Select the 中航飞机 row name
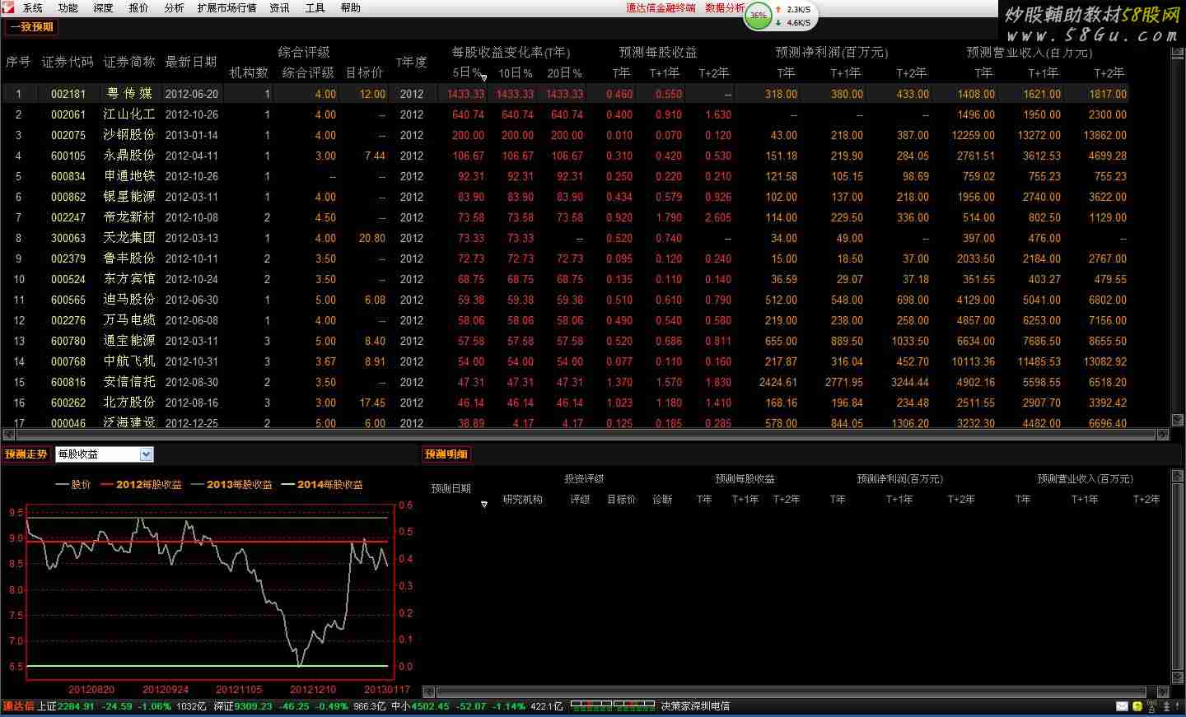1186x717 pixels. point(129,361)
